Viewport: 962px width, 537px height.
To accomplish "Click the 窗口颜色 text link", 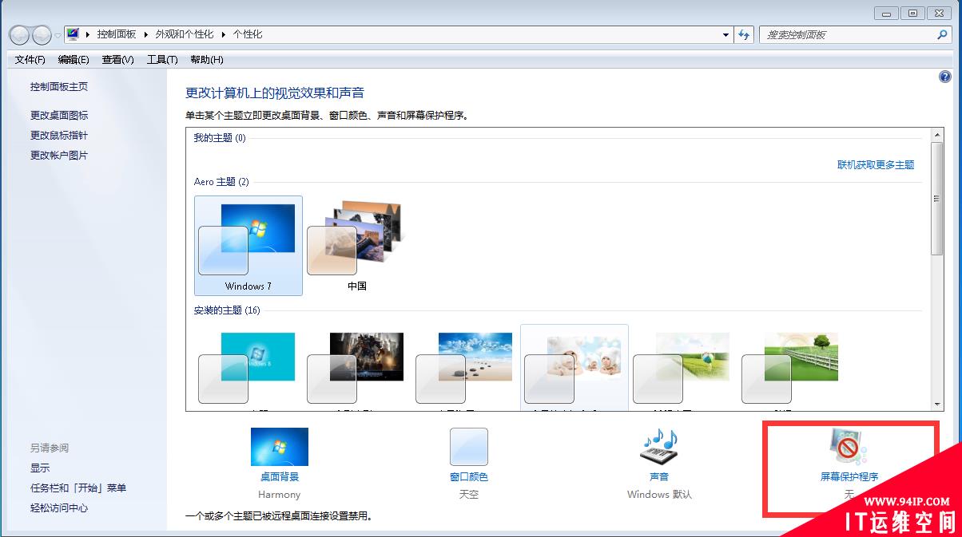I will click(469, 477).
